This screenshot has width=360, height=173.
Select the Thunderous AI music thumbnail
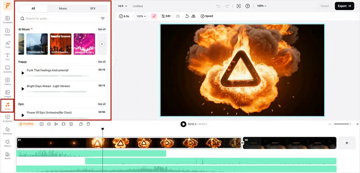tap(37, 44)
